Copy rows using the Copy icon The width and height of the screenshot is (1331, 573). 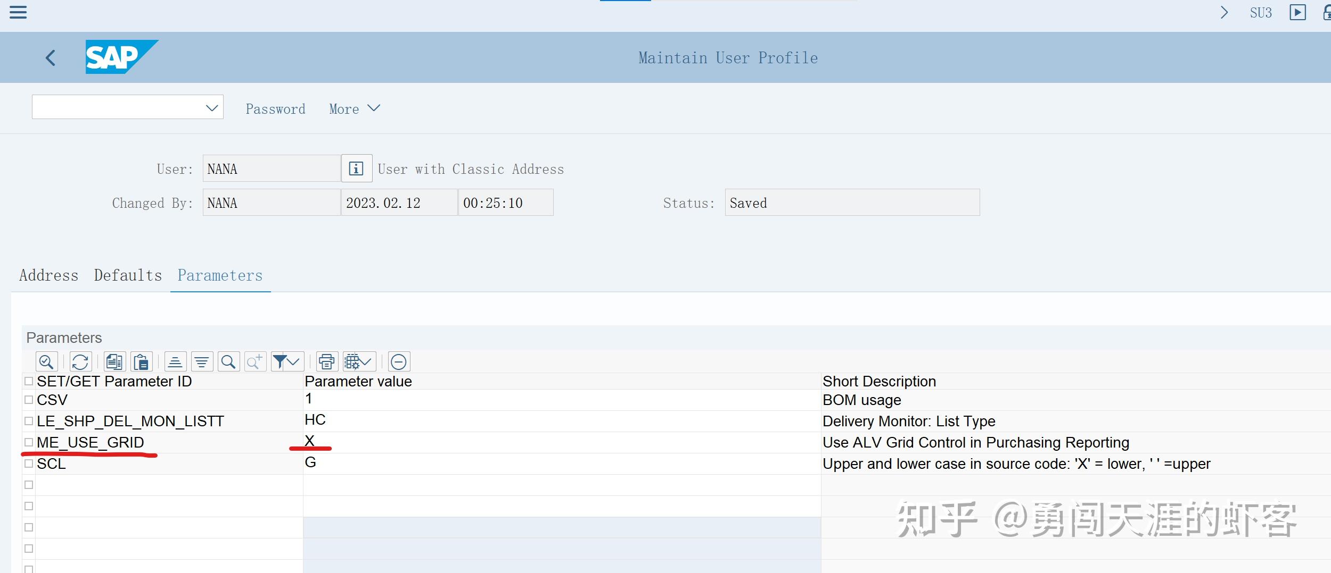[114, 361]
